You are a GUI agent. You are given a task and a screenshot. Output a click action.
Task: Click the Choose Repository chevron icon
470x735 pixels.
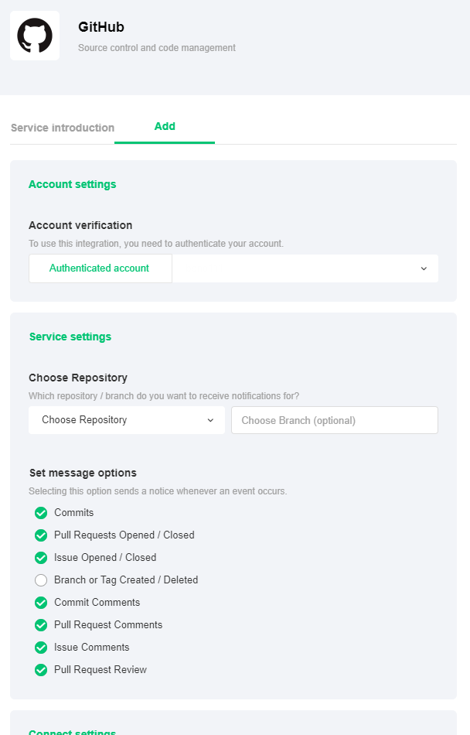(210, 420)
